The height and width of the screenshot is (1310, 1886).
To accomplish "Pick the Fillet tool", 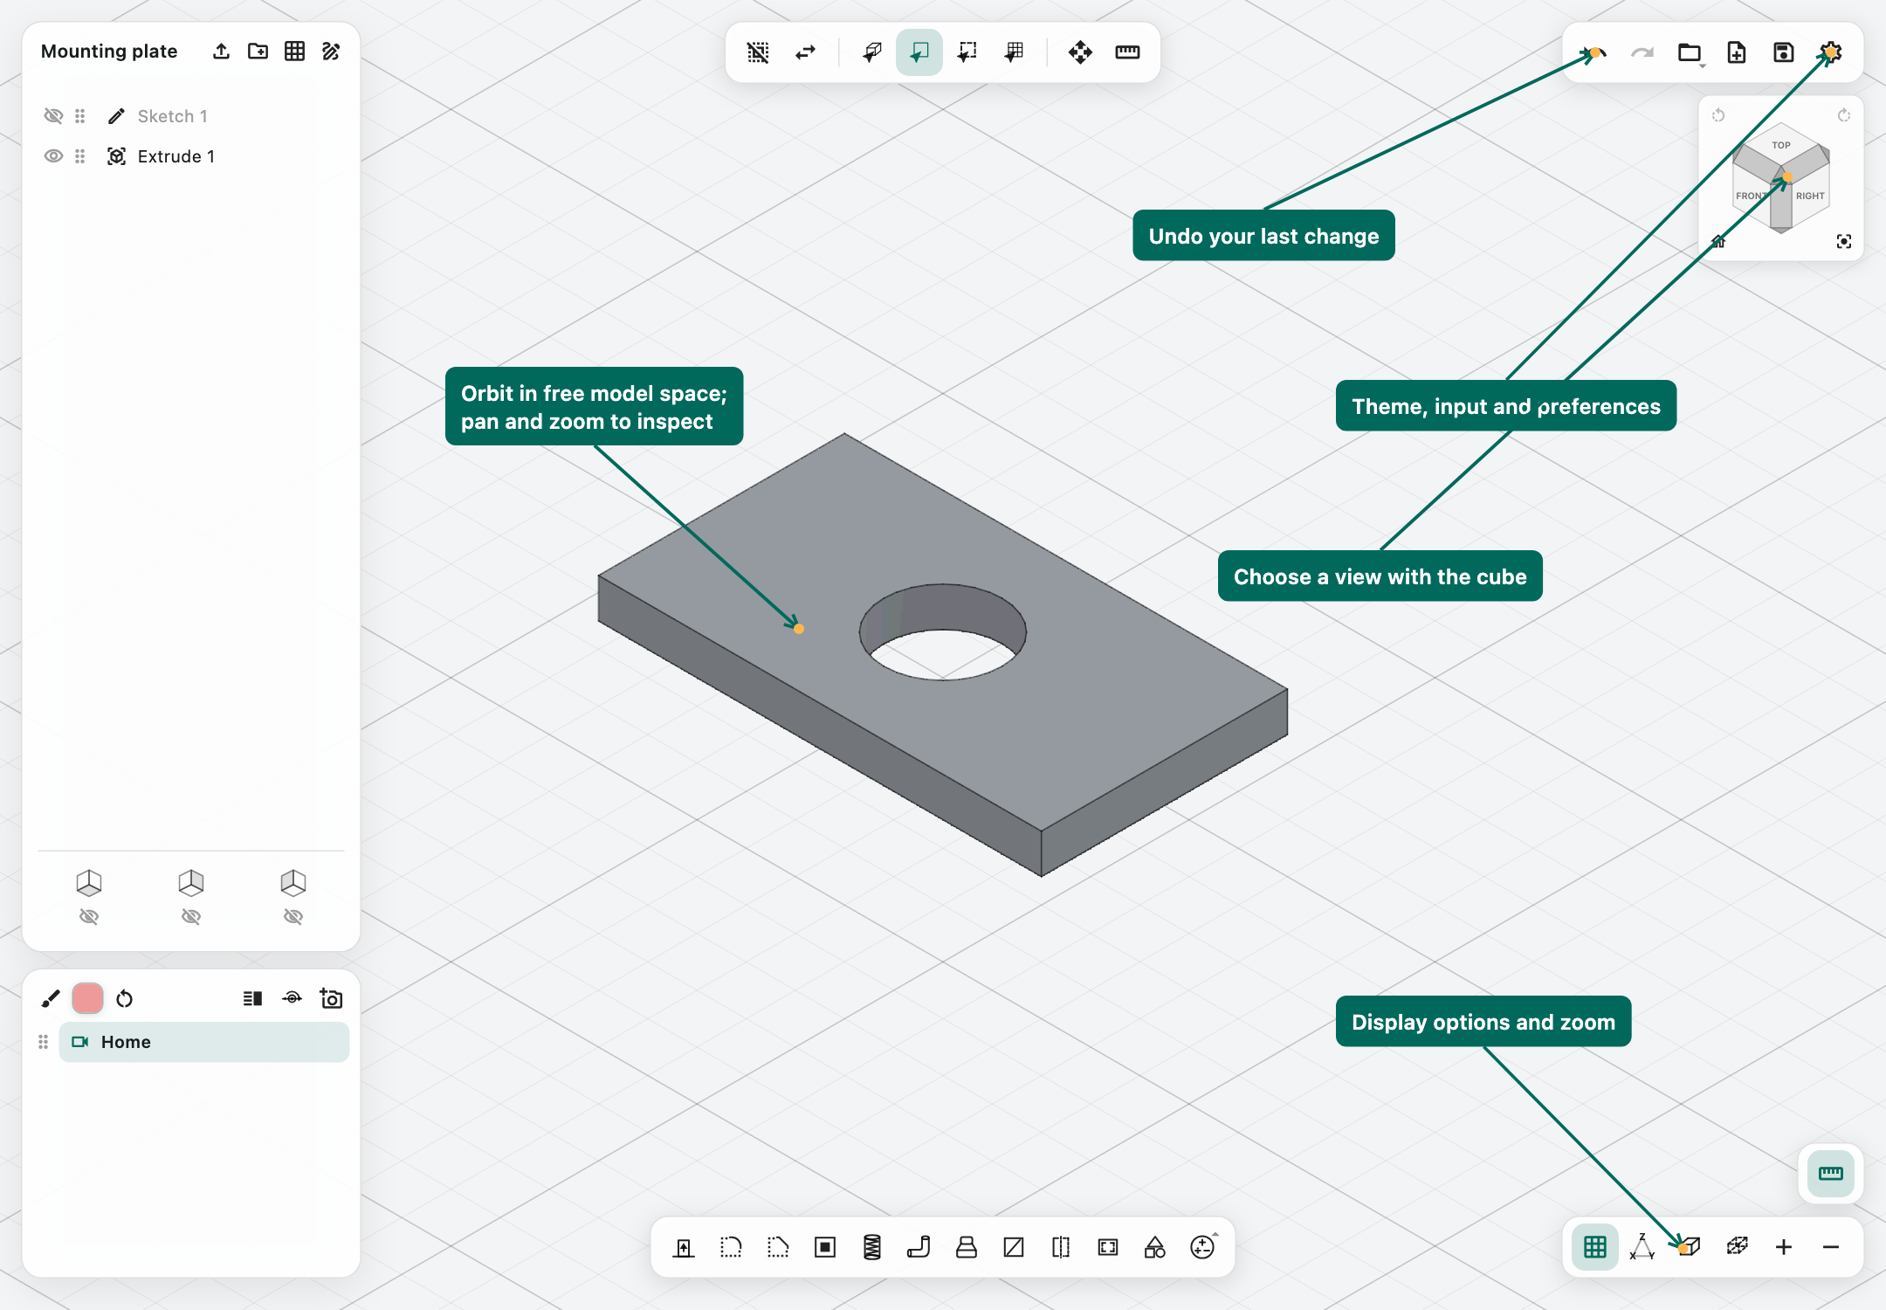I will [731, 1247].
